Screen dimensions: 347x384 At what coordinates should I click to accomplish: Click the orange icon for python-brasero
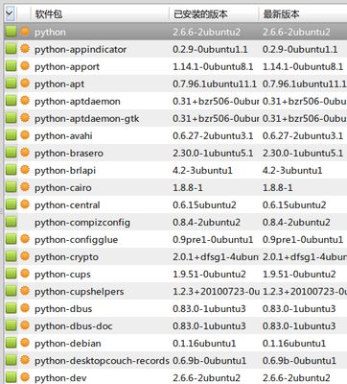25,153
